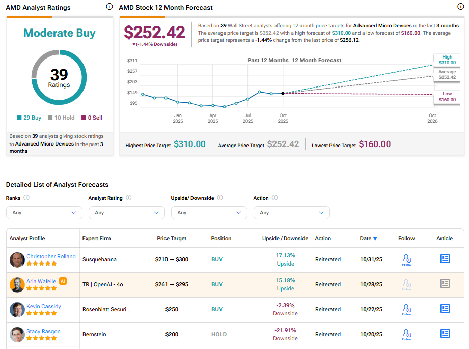Click info icon next to Ranks filter
The width and height of the screenshot is (469, 349).
click(x=26, y=198)
